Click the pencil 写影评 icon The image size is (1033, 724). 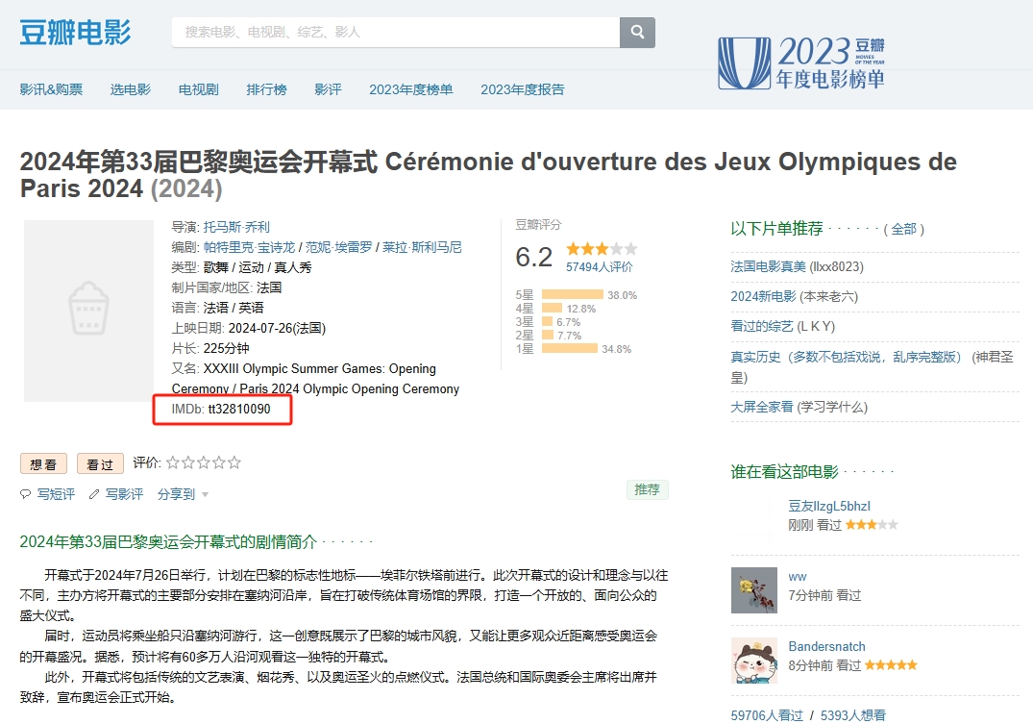pos(94,494)
